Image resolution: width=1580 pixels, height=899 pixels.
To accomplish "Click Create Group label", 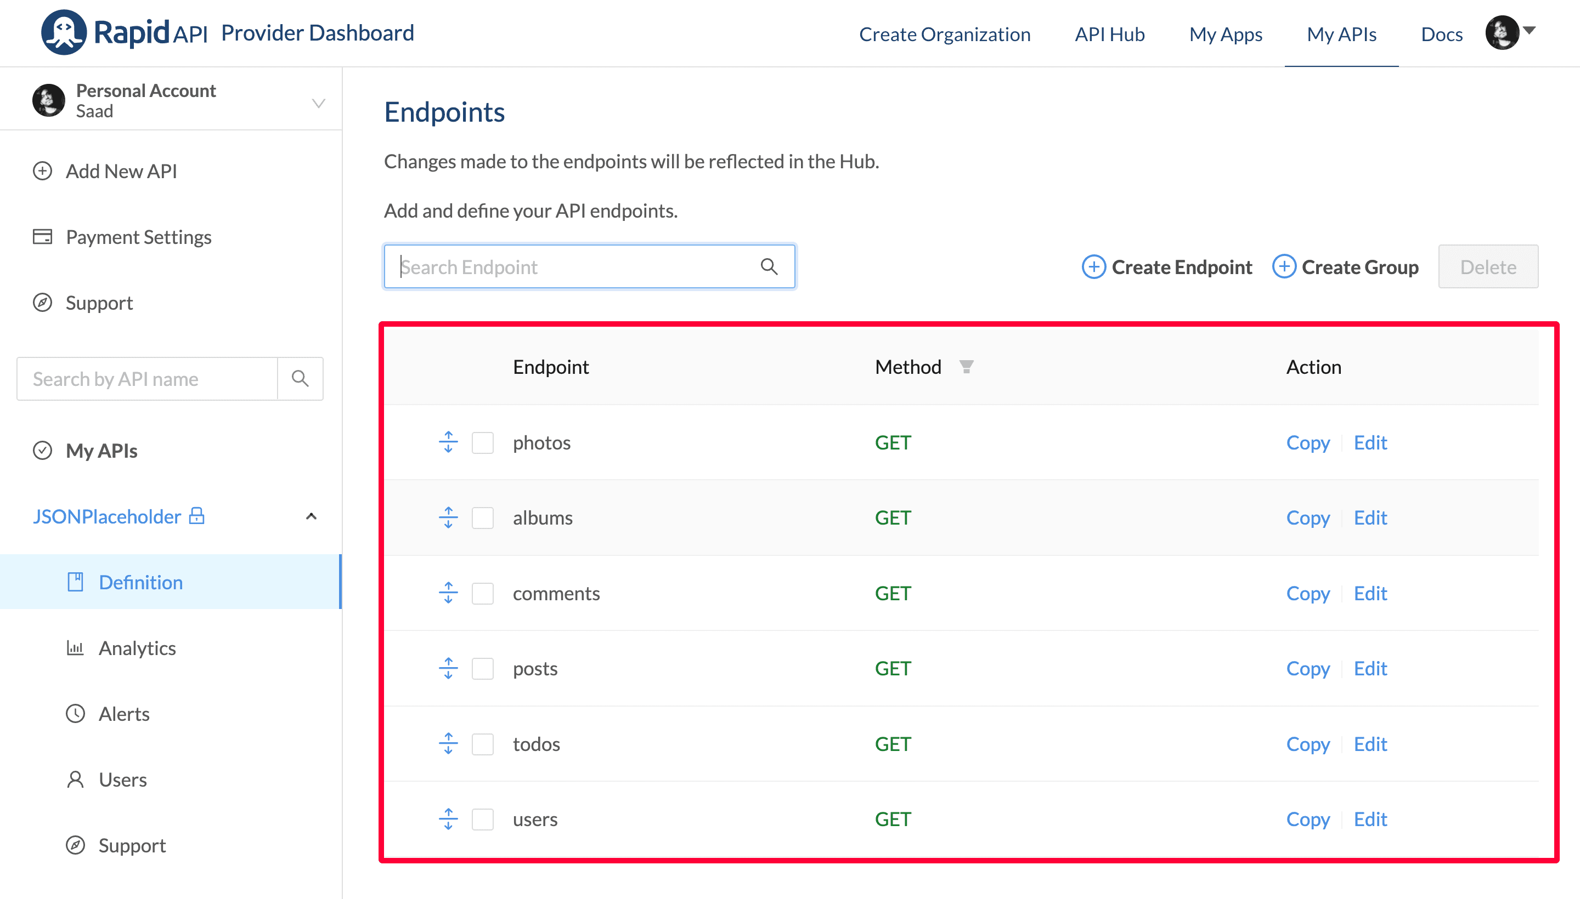I will coord(1360,267).
